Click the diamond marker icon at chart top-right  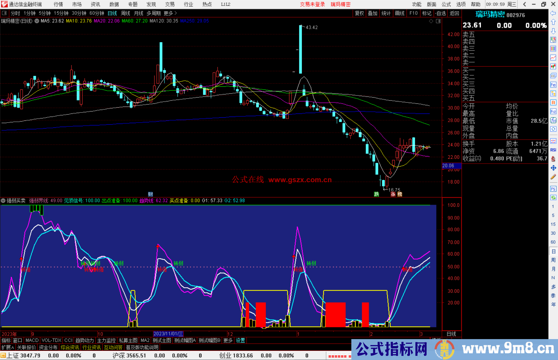click(x=431, y=21)
